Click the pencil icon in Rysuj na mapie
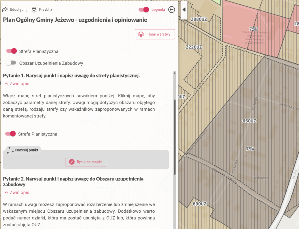Screen dimensions: 299x229 [72, 162]
